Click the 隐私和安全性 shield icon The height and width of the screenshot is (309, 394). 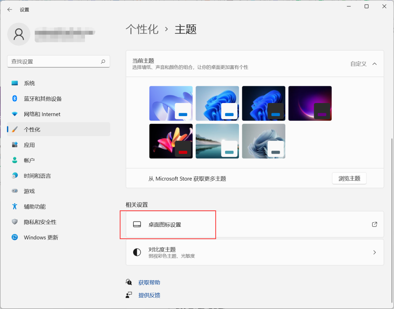click(15, 222)
